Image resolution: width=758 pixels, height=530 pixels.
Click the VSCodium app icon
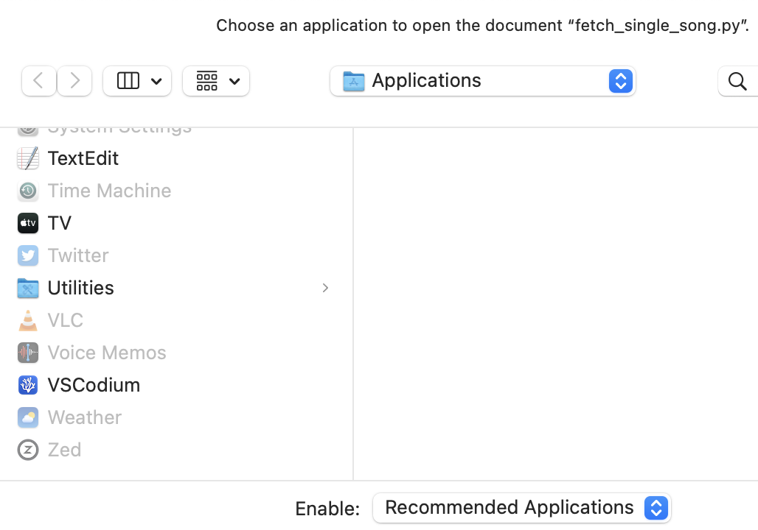(x=27, y=384)
